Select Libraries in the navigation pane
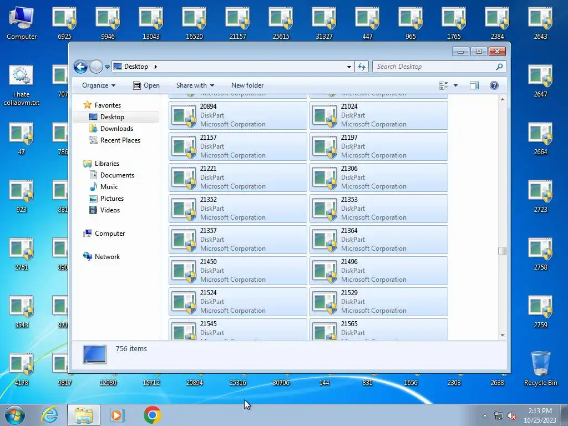The height and width of the screenshot is (426, 568). click(107, 164)
